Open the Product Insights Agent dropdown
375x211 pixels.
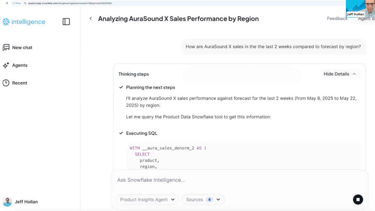(x=147, y=199)
